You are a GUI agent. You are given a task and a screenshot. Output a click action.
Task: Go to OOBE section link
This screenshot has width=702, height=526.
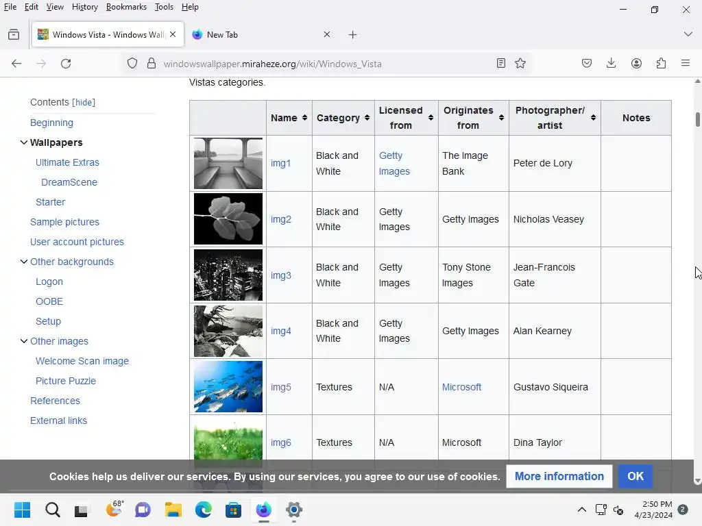[x=49, y=301]
